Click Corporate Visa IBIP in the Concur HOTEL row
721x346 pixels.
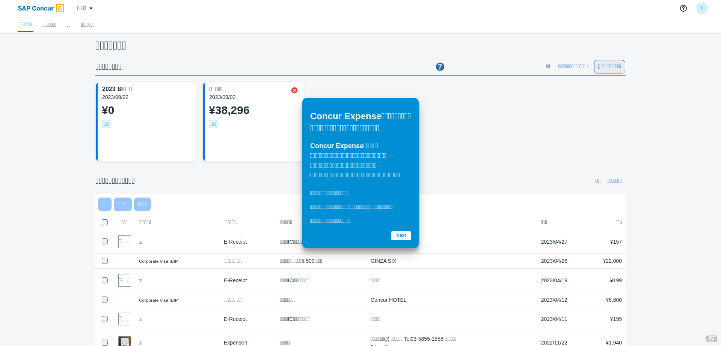tap(158, 300)
